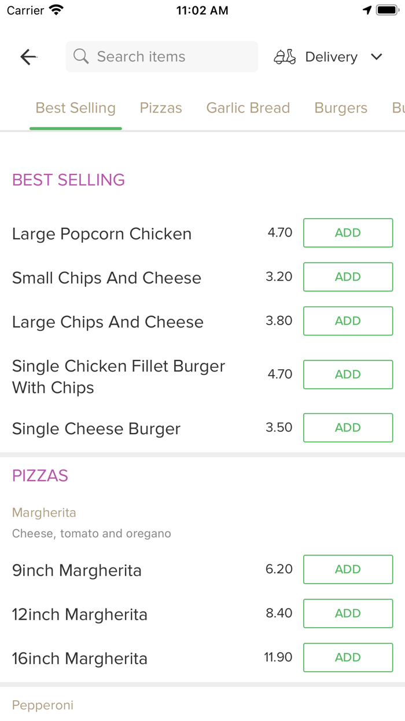Tap the Wi-Fi status icon
Screen dimensions: 405x721
[x=56, y=10]
